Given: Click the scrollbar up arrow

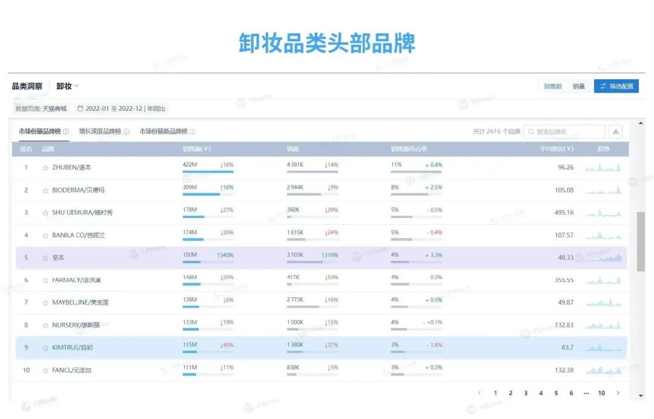Looking at the screenshot, I should click(x=641, y=123).
